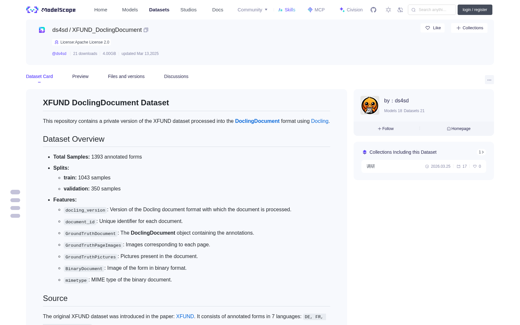
Task: Open Docs navigation item
Action: [218, 10]
